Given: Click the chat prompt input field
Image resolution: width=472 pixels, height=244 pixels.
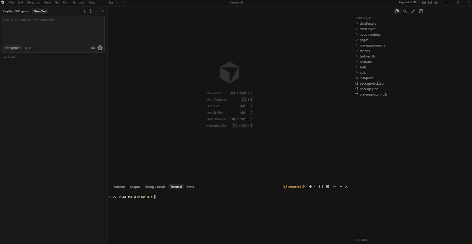Looking at the screenshot, I should (x=53, y=29).
